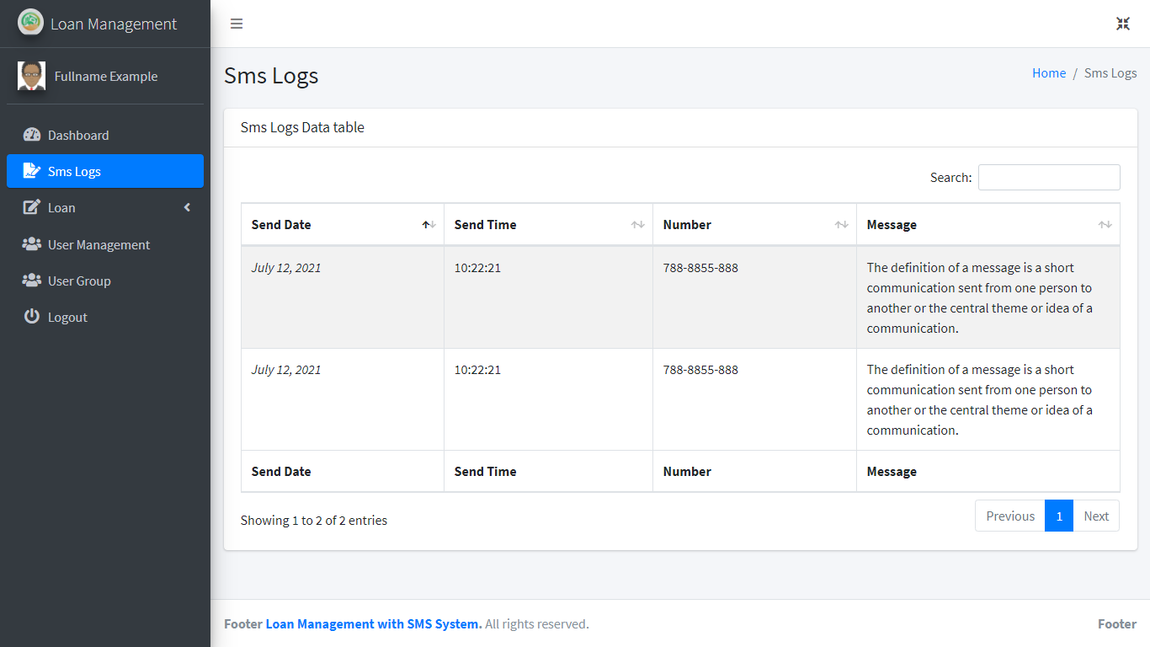Viewport: 1150px width, 647px height.
Task: Select Logout in the sidebar
Action: [x=105, y=317]
